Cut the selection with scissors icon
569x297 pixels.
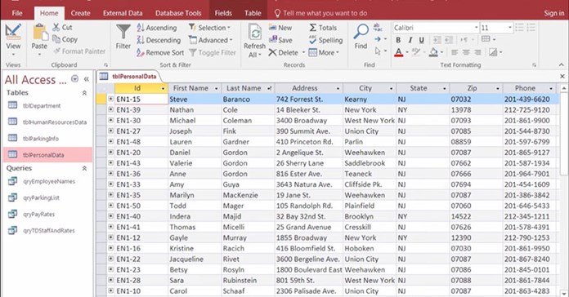62,27
